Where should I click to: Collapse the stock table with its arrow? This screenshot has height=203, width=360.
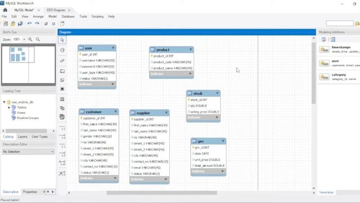click(x=217, y=93)
